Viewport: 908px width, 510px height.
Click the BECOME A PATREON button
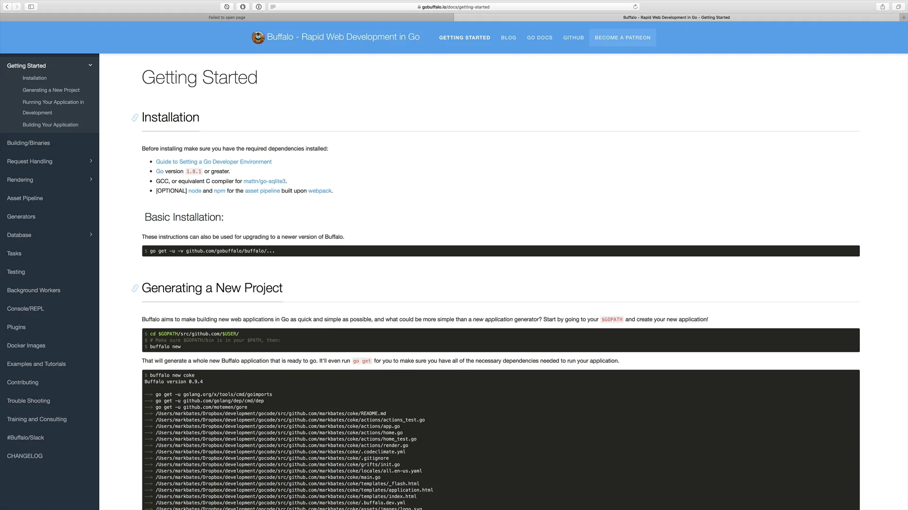(622, 38)
